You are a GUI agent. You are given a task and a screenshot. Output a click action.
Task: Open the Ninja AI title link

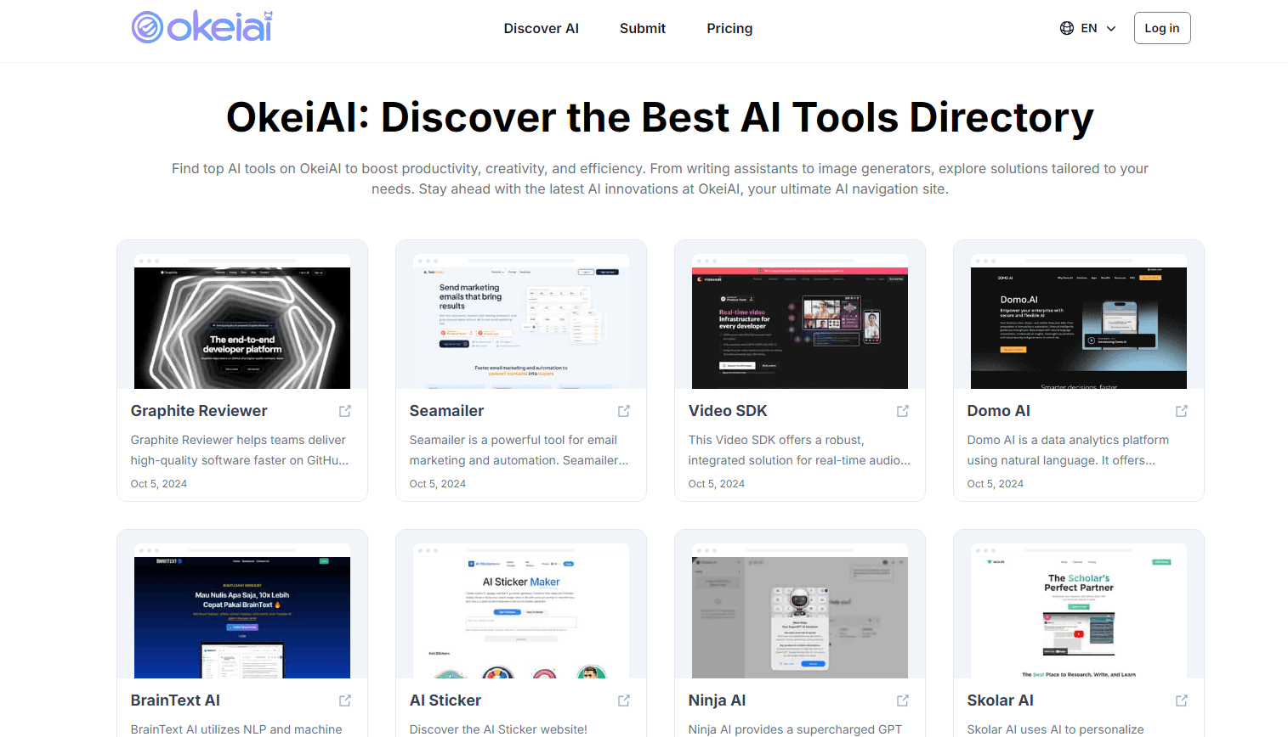click(x=717, y=700)
